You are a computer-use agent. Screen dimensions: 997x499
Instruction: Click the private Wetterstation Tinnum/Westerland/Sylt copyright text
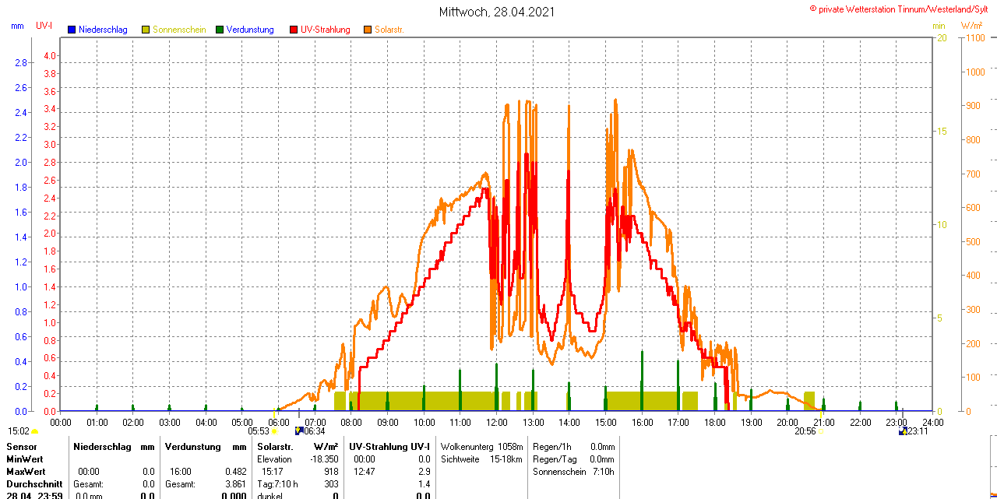click(x=902, y=9)
